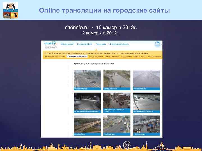The width and height of the screenshot is (202, 151).
Task: Click the Cherepovets coat of arms emblem
Action: point(11,10)
